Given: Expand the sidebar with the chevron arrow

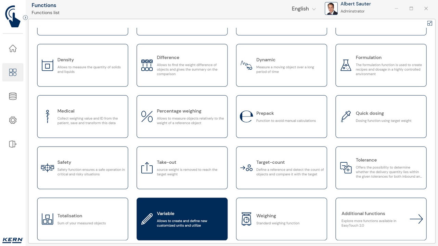Looking at the screenshot, I should click(25, 17).
